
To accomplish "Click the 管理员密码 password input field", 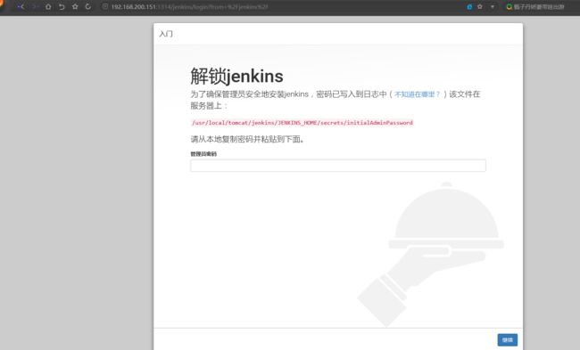I will click(x=338, y=166).
